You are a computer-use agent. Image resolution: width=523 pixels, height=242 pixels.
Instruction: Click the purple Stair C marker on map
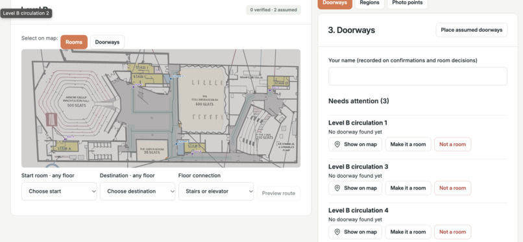pos(134,87)
